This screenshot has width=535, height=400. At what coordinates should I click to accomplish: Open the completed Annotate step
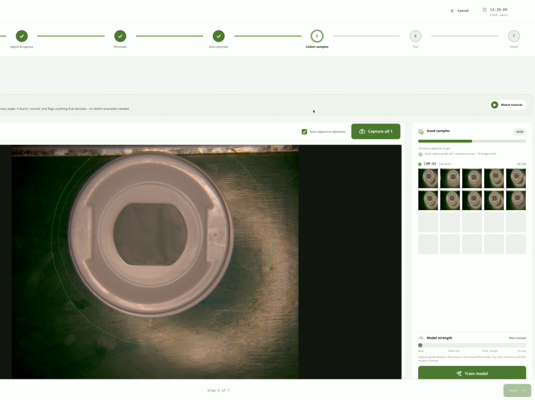(x=120, y=36)
